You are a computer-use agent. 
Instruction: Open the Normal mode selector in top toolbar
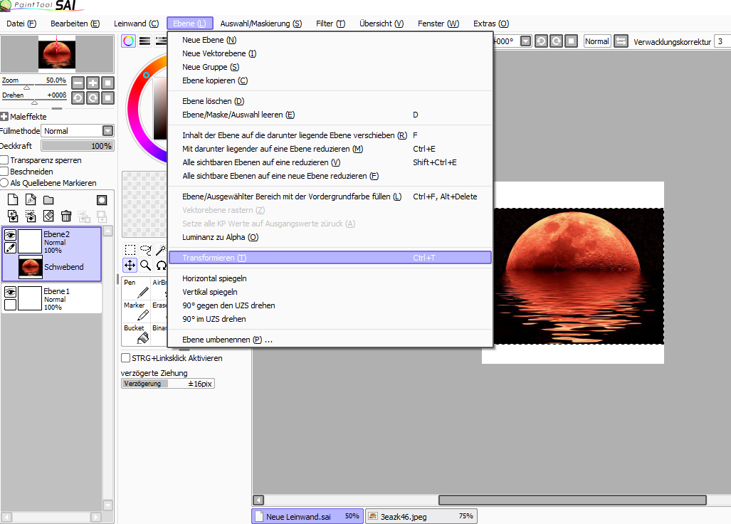tap(596, 41)
